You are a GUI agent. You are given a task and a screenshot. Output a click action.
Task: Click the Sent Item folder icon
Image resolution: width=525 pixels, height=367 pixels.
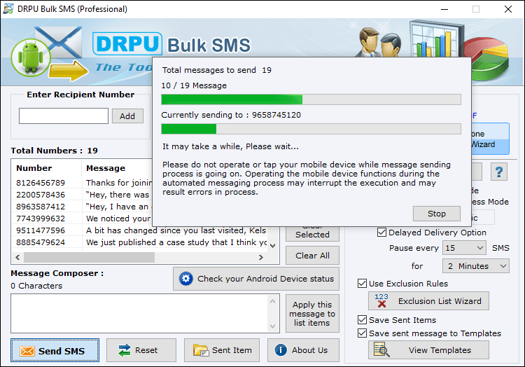pyautogui.click(x=201, y=350)
